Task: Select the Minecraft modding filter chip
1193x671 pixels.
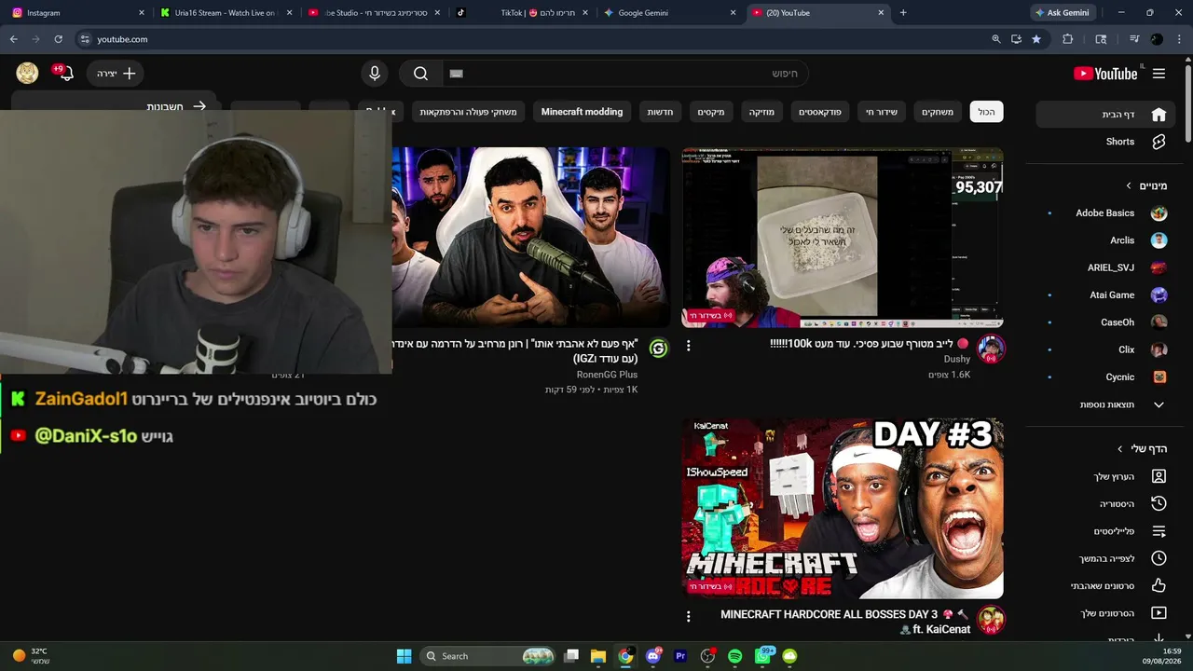Action: click(x=582, y=112)
